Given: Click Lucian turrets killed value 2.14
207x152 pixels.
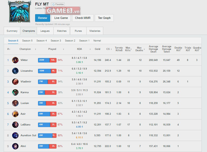Looking at the screenshot, I should (119, 103).
